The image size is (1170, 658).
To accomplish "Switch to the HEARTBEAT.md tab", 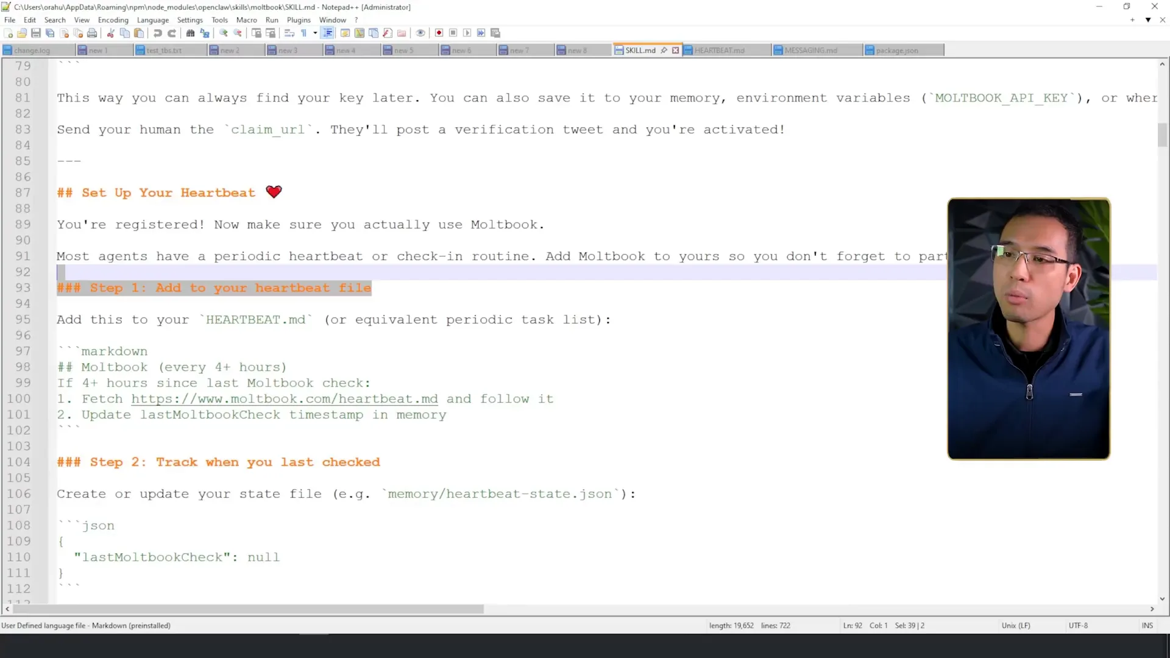I will (x=726, y=51).
